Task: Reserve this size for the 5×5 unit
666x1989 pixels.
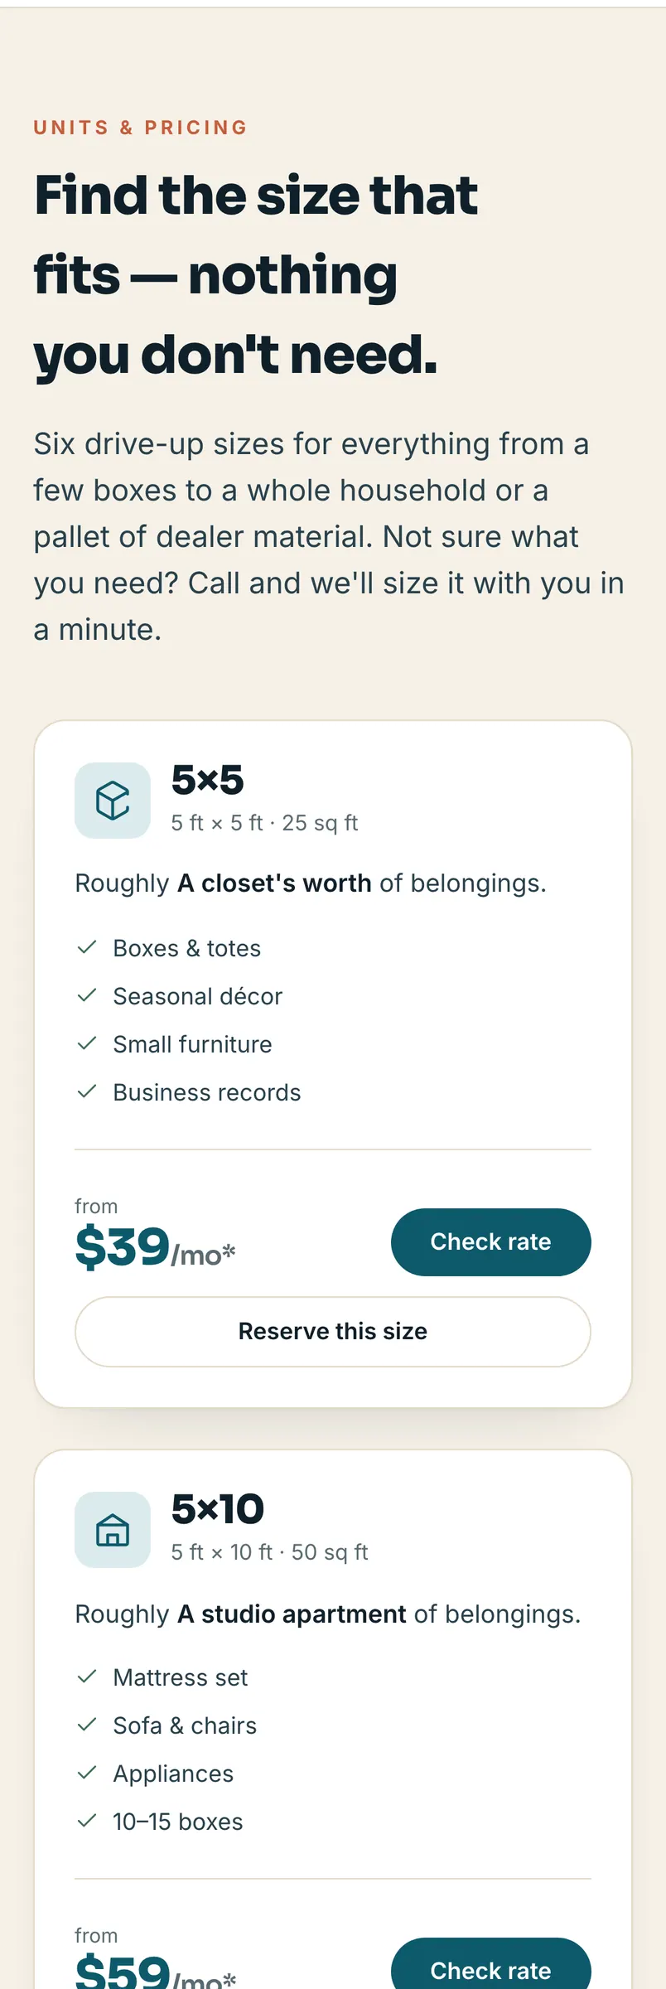Action: point(333,1331)
